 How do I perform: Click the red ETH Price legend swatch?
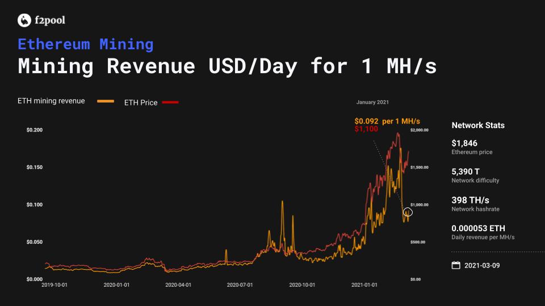point(170,103)
